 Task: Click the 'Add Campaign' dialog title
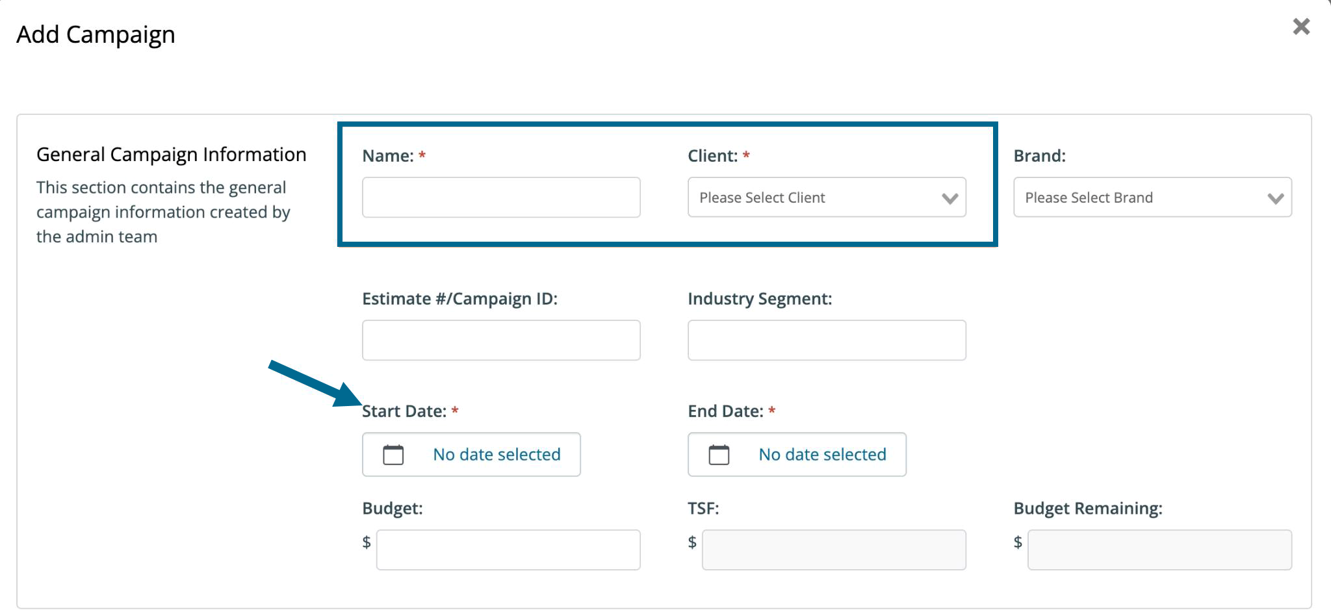point(96,34)
